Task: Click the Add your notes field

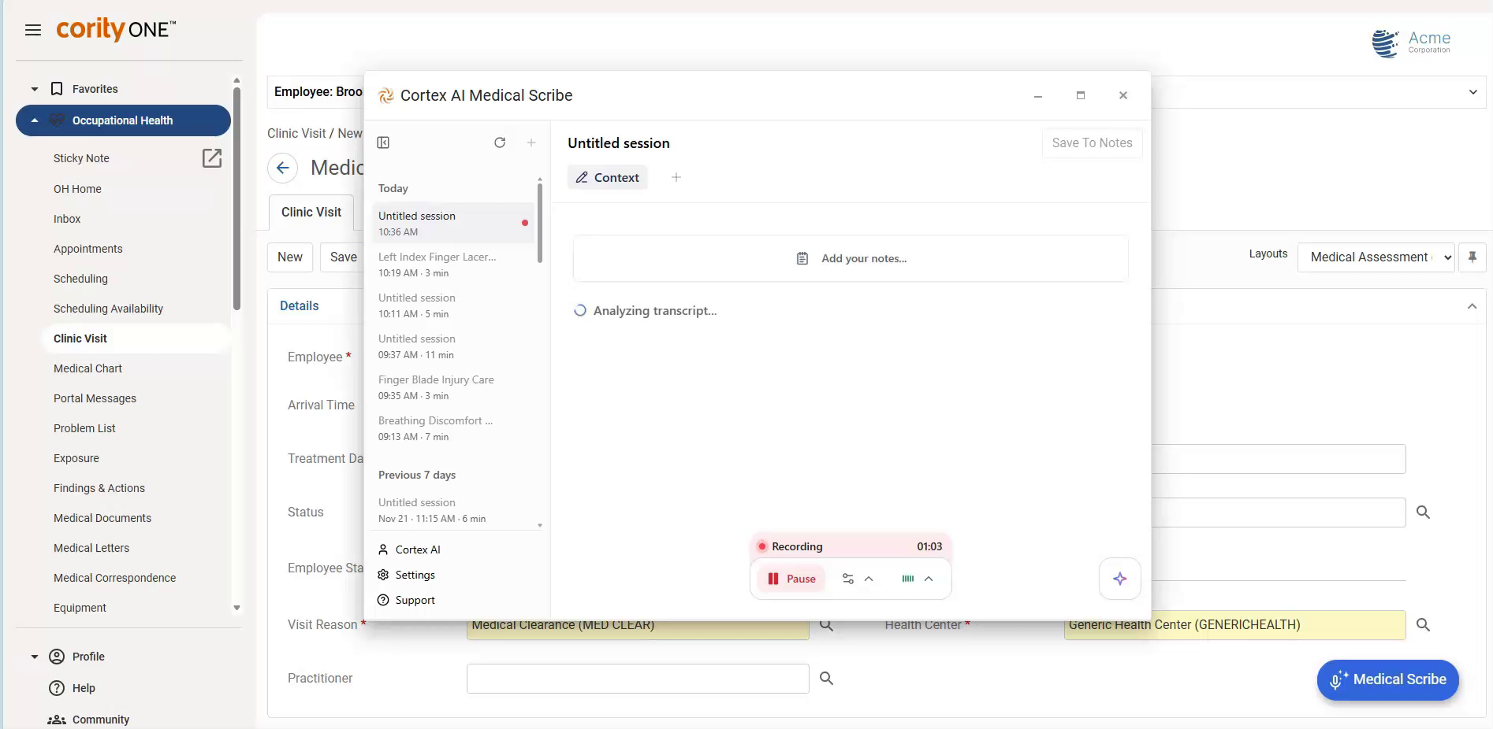Action: [x=851, y=258]
